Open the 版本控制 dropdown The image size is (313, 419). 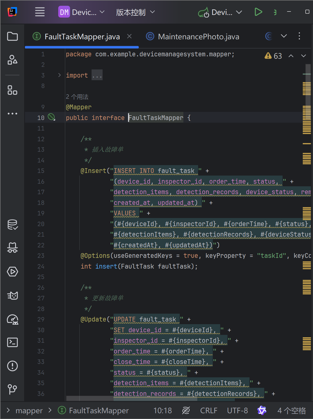135,12
